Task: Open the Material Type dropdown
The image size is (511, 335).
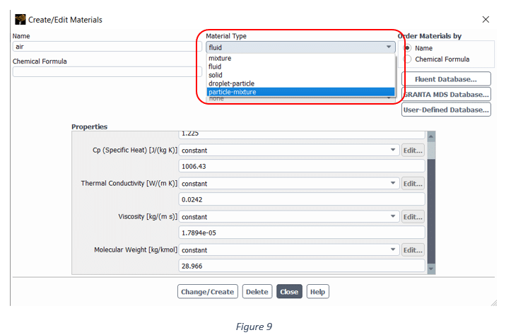Action: coord(300,47)
